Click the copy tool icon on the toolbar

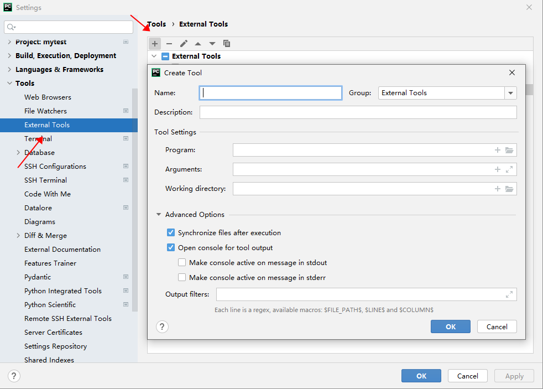click(227, 43)
